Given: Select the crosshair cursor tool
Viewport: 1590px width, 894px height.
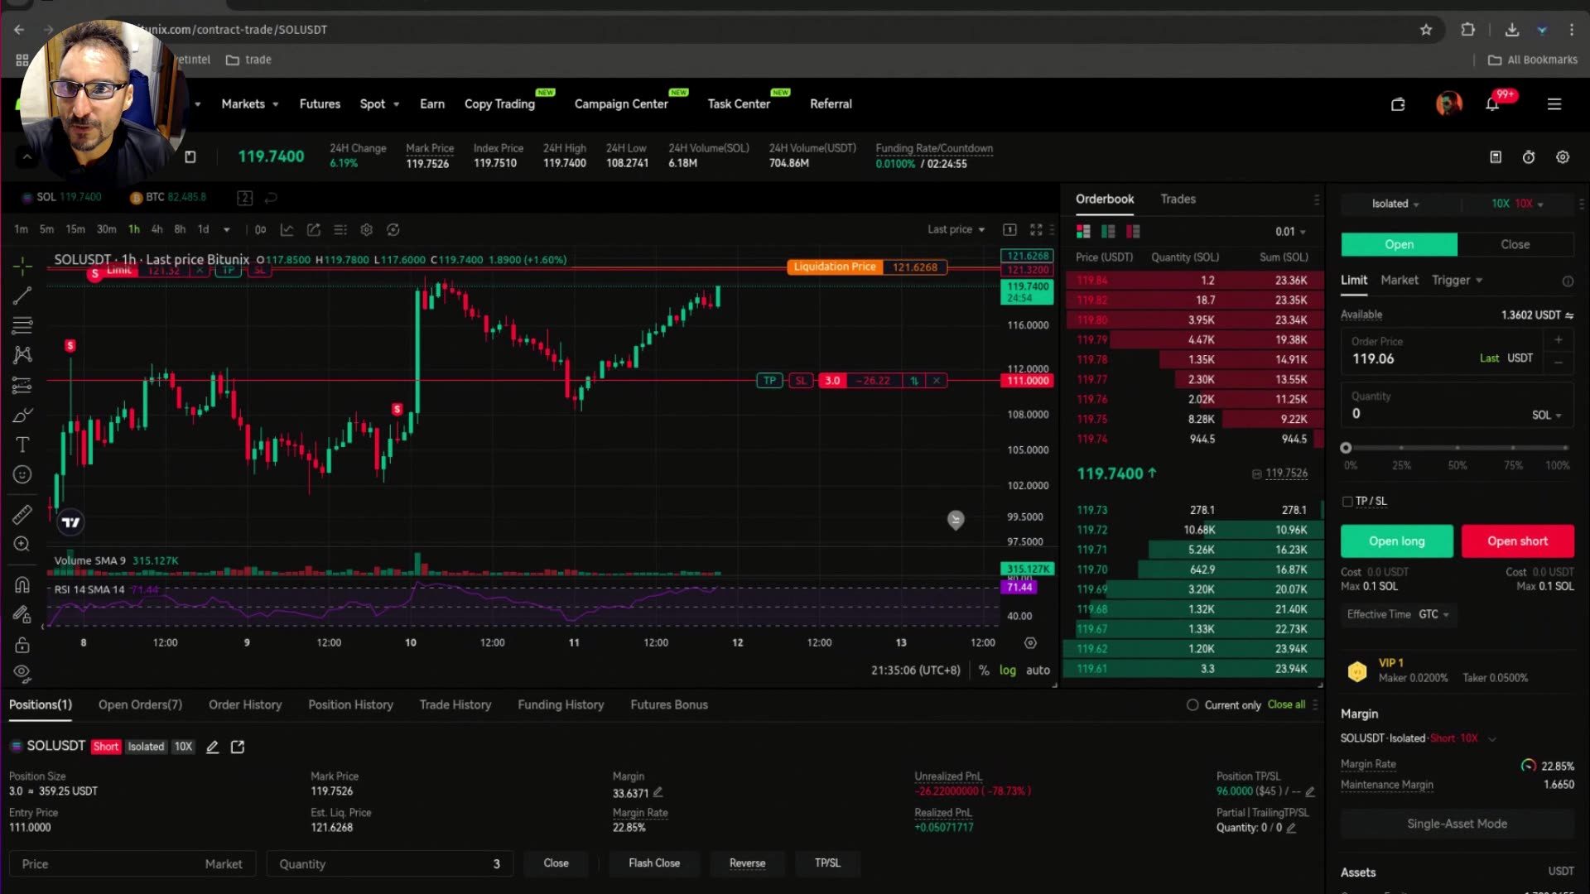Looking at the screenshot, I should pos(22,267).
